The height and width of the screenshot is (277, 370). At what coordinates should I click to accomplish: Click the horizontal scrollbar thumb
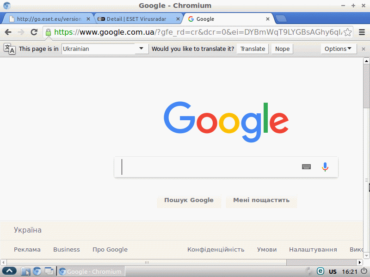point(147,262)
